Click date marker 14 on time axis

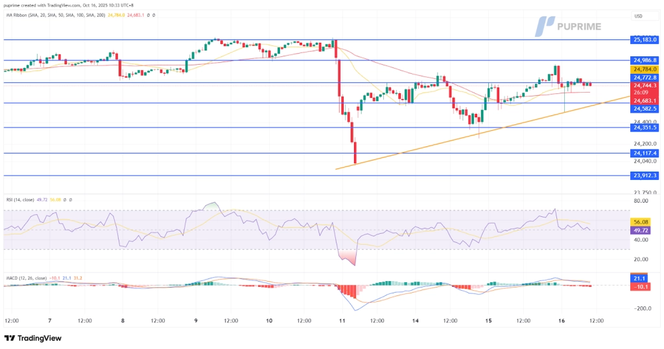(414, 321)
